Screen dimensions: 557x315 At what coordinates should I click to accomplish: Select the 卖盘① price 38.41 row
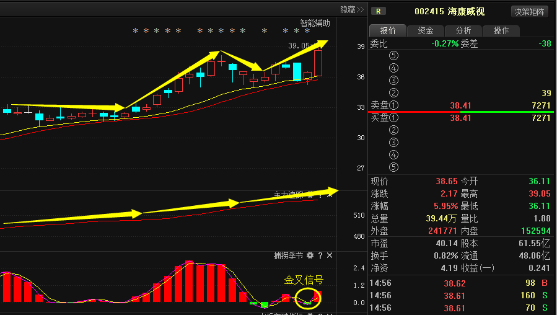pos(461,105)
